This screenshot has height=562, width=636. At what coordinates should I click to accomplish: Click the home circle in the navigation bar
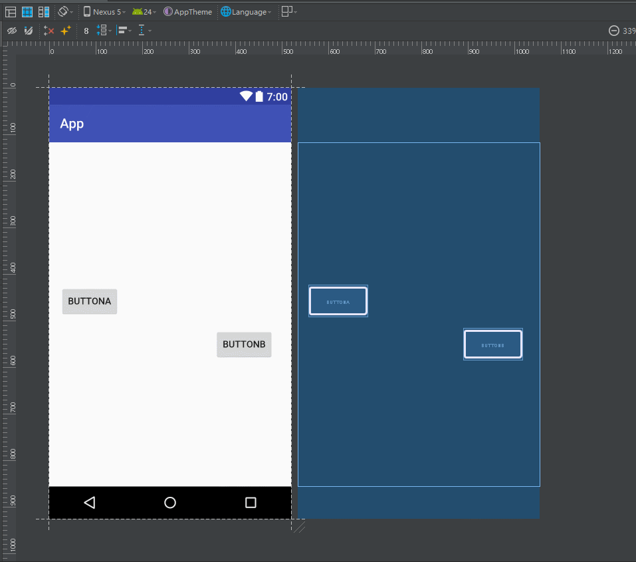click(x=170, y=503)
